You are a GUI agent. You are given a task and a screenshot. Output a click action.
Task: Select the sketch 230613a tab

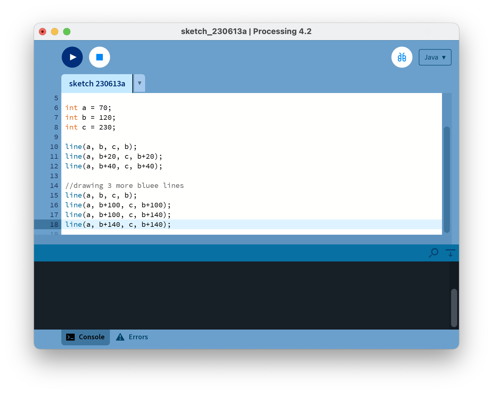[x=97, y=84]
